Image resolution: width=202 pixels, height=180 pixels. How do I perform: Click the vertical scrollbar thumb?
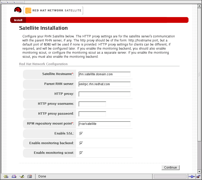pyautogui.click(x=199, y=74)
